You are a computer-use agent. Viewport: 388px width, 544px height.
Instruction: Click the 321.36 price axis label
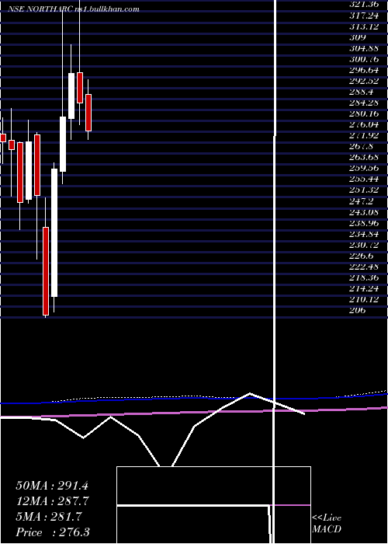[x=364, y=5]
